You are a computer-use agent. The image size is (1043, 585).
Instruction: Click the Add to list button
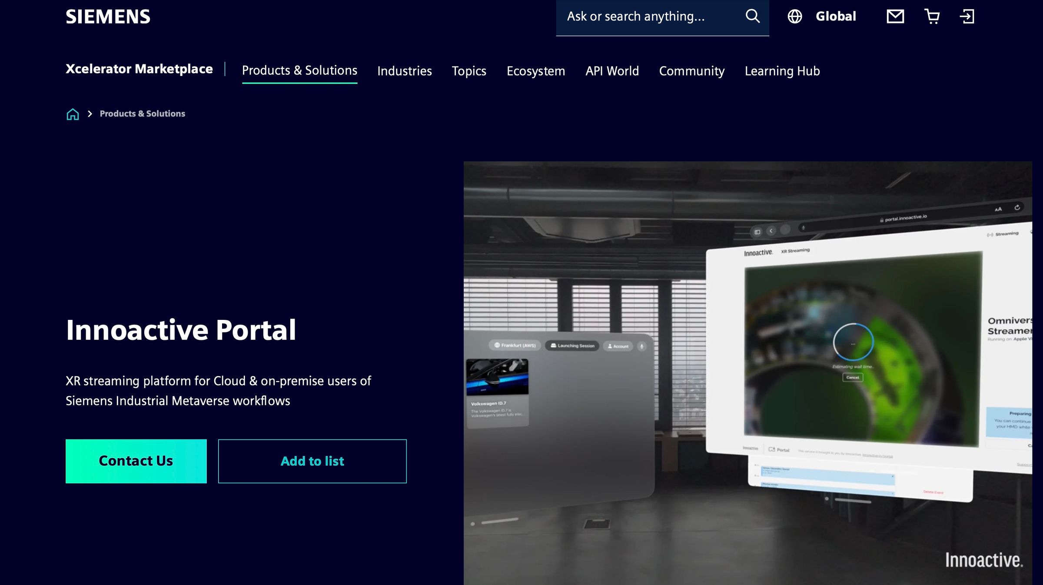coord(312,461)
